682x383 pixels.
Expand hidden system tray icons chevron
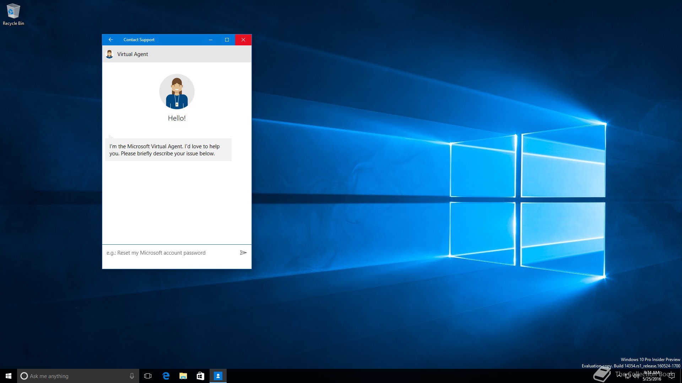click(x=619, y=376)
